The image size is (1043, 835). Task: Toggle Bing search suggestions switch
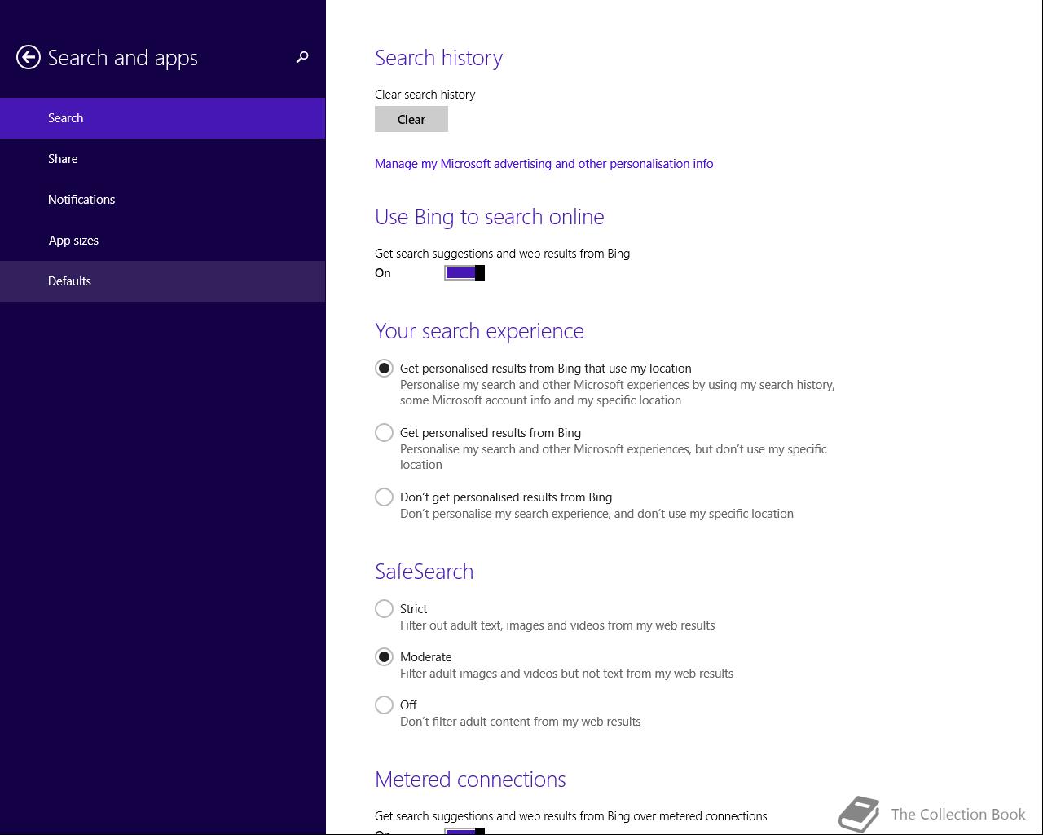click(464, 273)
